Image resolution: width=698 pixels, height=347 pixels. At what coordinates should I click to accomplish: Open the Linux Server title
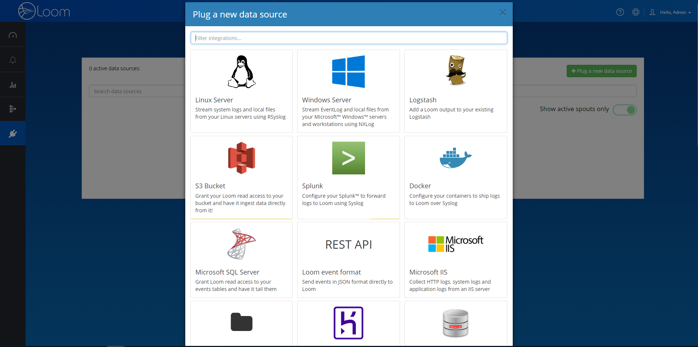[x=214, y=100]
